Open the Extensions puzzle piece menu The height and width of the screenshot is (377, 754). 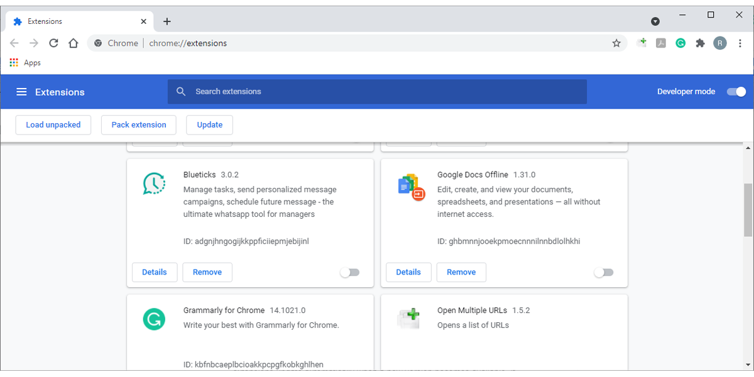point(700,43)
